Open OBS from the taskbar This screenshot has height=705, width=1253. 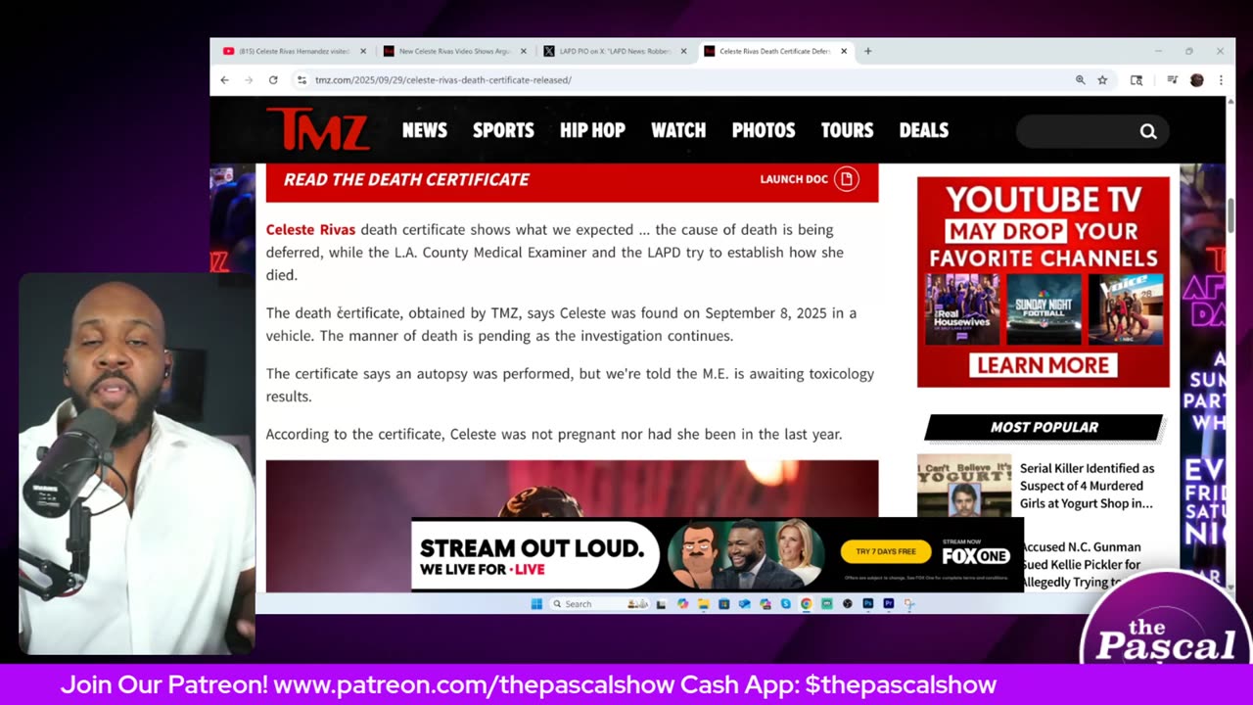[847, 604]
